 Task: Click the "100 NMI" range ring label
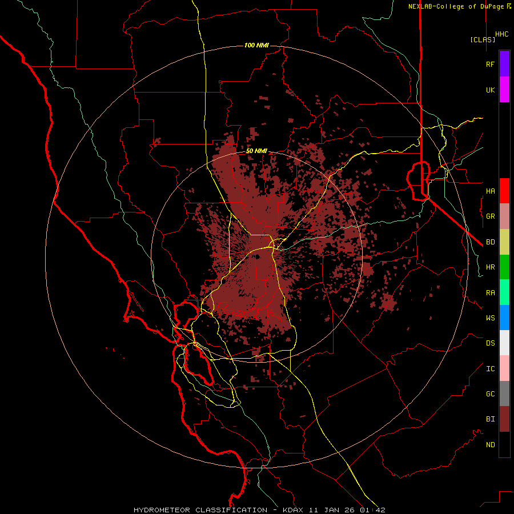256,45
